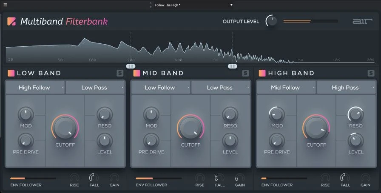The height and width of the screenshot is (193, 381).
Task: Click the Low Band MOD knob
Action: (x=26, y=114)
